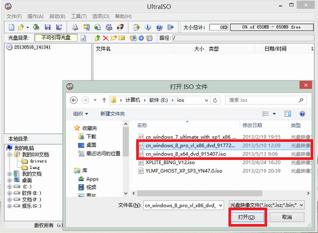The height and width of the screenshot is (233, 318).
Task: Open the 操作(A) menu
Action: point(36,16)
